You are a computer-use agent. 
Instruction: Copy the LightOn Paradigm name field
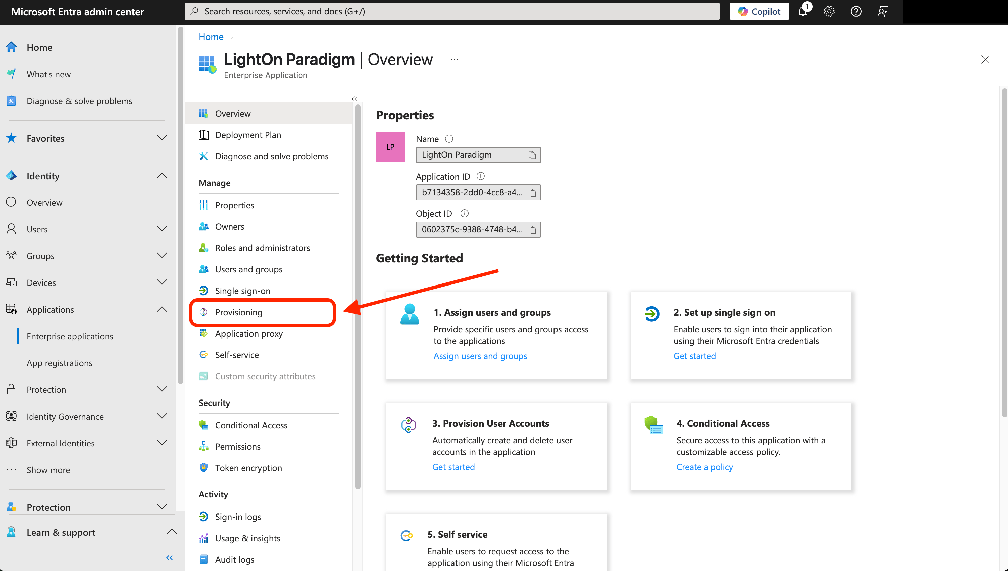click(532, 155)
